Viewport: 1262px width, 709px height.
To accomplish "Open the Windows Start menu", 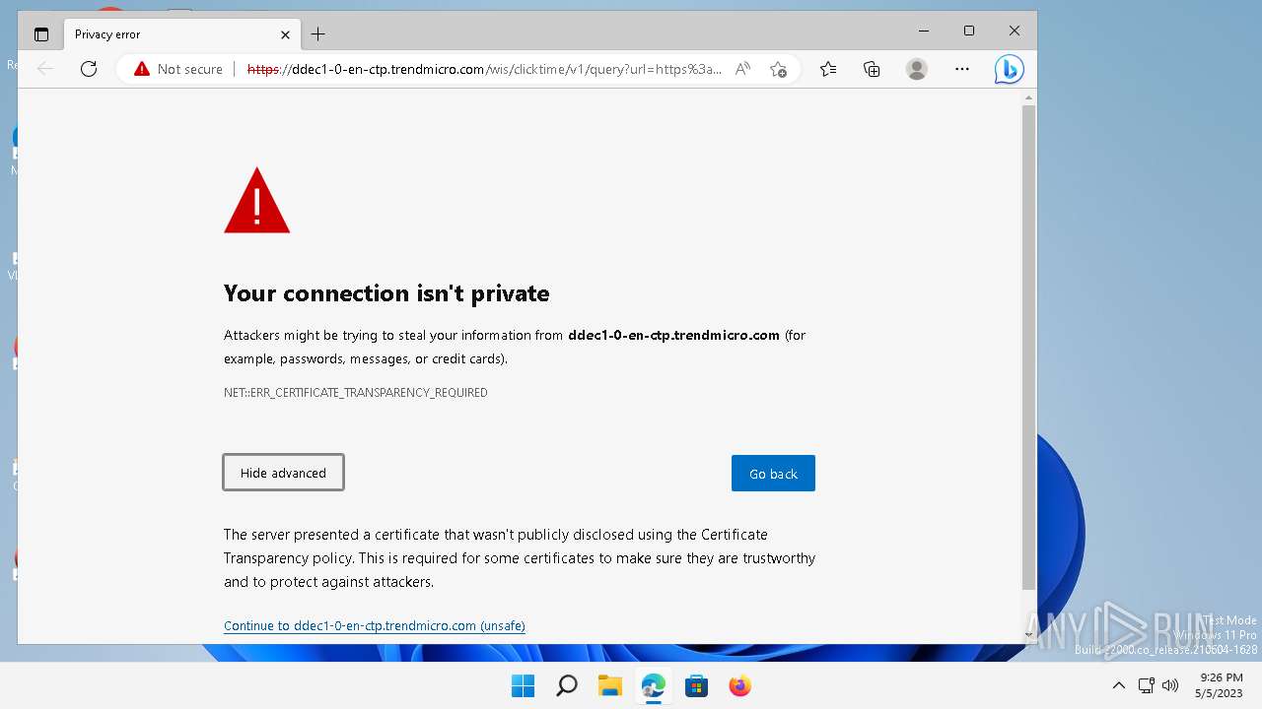I will 523,685.
